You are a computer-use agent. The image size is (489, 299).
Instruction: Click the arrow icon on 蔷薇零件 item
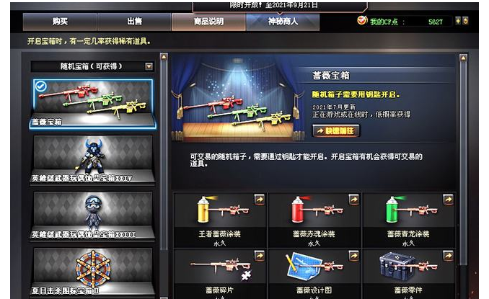pyautogui.click(x=448, y=256)
